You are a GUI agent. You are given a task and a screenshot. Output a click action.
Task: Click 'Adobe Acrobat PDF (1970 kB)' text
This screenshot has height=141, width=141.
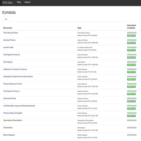click(88, 130)
